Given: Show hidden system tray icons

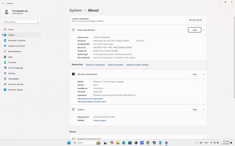Looking at the screenshot, I should [x=196, y=143].
